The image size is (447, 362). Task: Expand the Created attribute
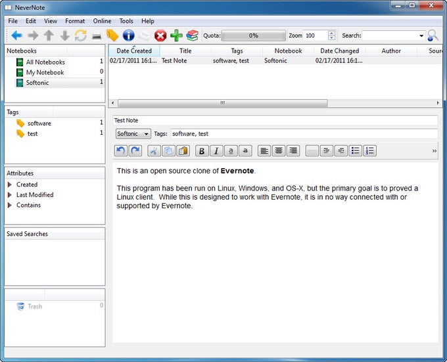(x=10, y=185)
